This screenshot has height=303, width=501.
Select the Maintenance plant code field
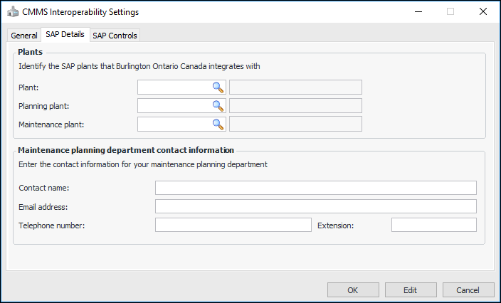(174, 124)
